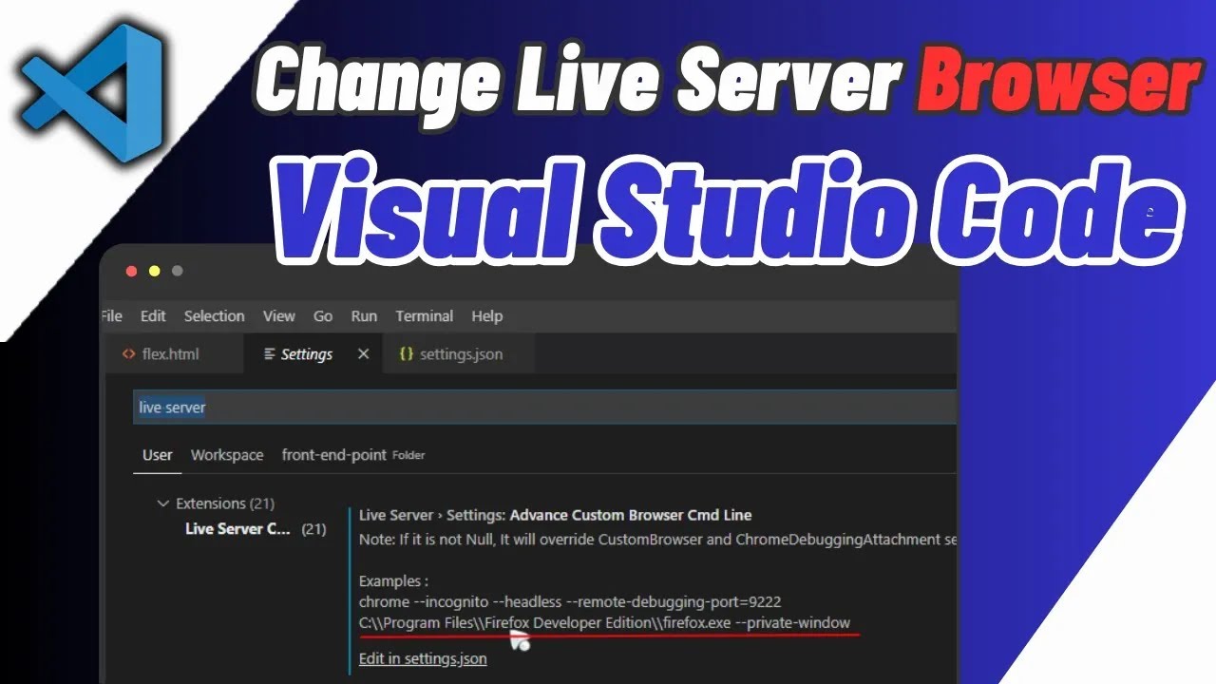
Task: Open the View menu
Action: pos(278,315)
